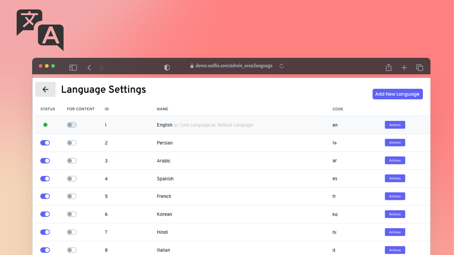Open the Actions button for French
This screenshot has width=463, height=255.
coord(395,196)
